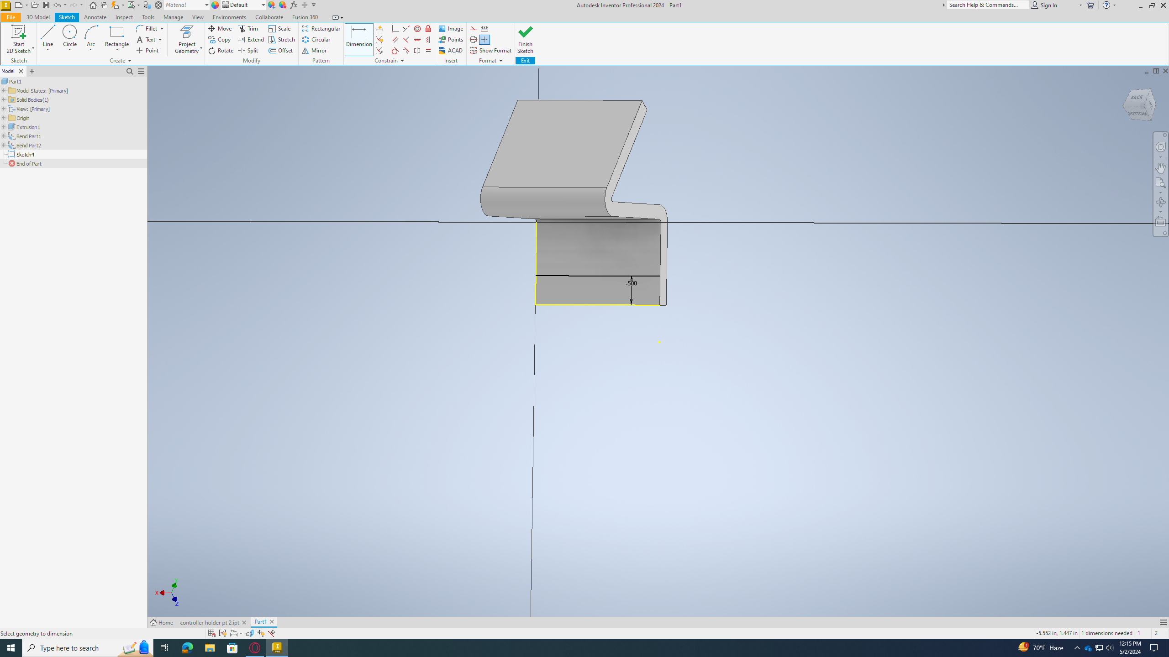Click the Automatic Dimensions and Constraints icon
The height and width of the screenshot is (657, 1169).
379,28
